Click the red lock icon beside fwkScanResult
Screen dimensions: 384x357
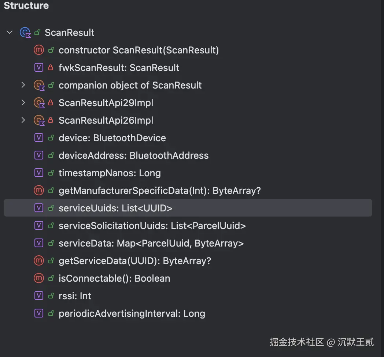pyautogui.click(x=51, y=68)
